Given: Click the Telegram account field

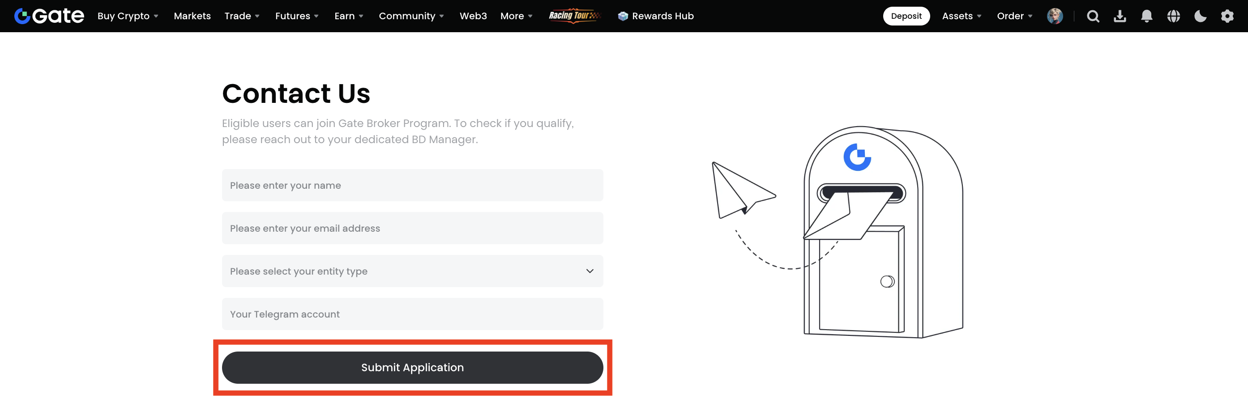Looking at the screenshot, I should [412, 314].
